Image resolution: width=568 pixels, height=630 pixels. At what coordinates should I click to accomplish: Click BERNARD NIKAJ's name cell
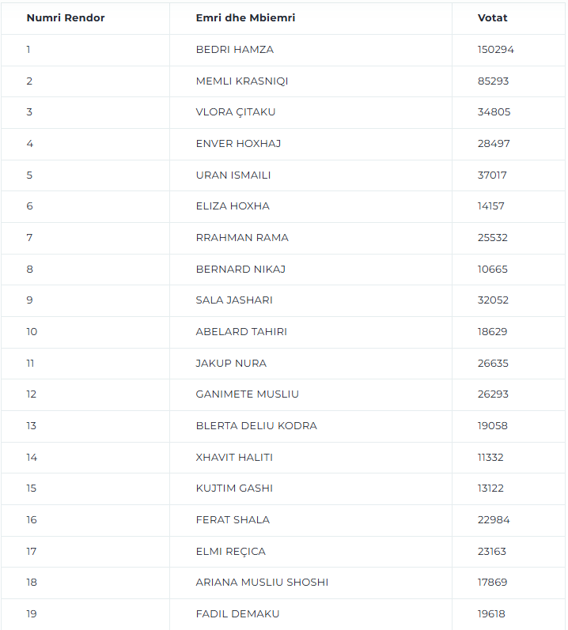240,270
